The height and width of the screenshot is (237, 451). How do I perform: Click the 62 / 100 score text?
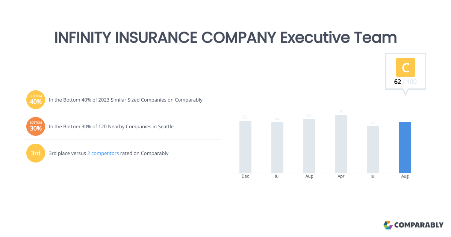405,82
